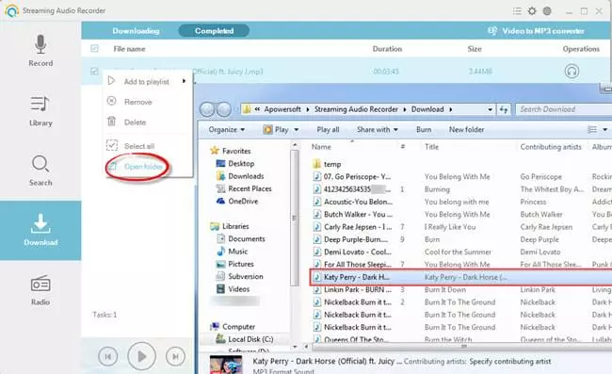The image size is (612, 374).
Task: Click the globe language icon in title bar
Action: click(x=547, y=11)
